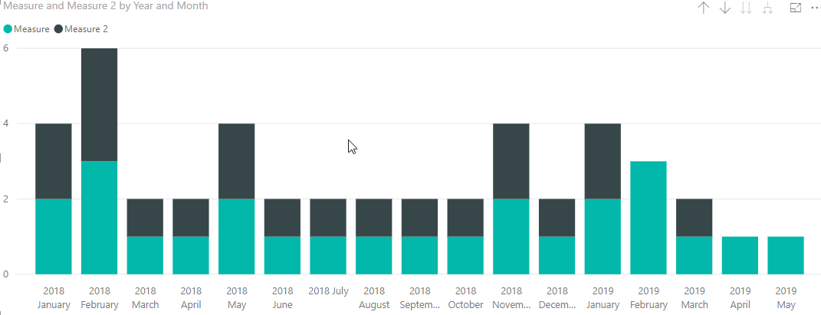This screenshot has width=821, height=315.
Task: Click the 2019 February axis label
Action: [x=649, y=297]
